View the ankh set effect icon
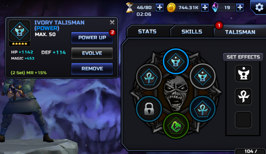This screenshot has width=266, height=154. coord(243,96)
